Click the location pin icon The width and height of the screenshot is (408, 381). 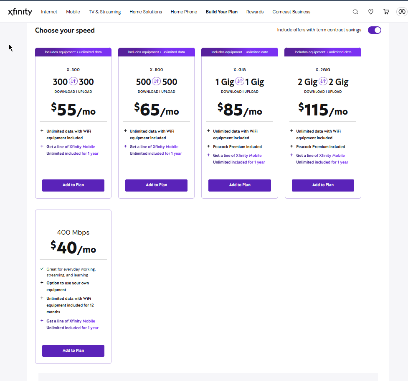371,12
